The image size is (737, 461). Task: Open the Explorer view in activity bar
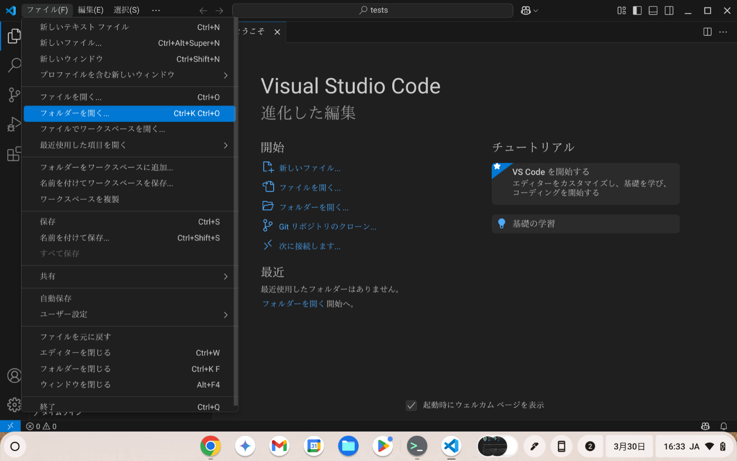click(14, 36)
